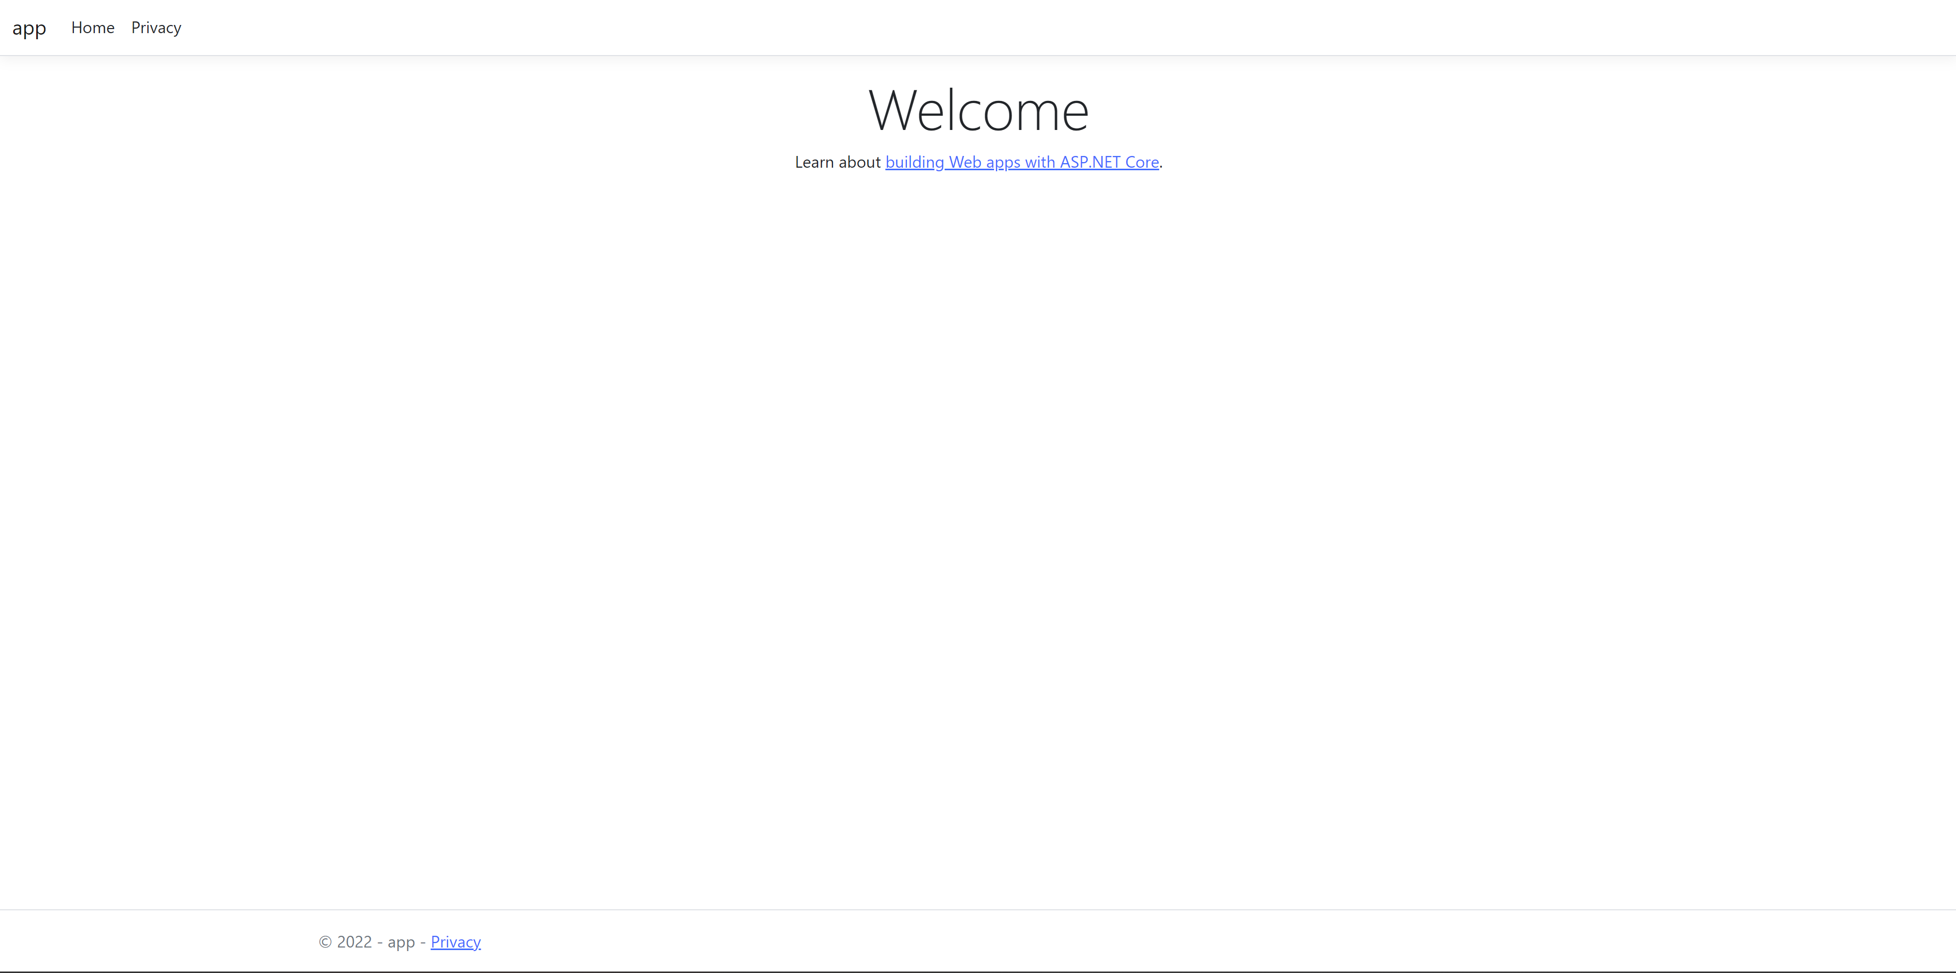This screenshot has height=973, width=1956.
Task: Click the Welcome heading
Action: (978, 111)
